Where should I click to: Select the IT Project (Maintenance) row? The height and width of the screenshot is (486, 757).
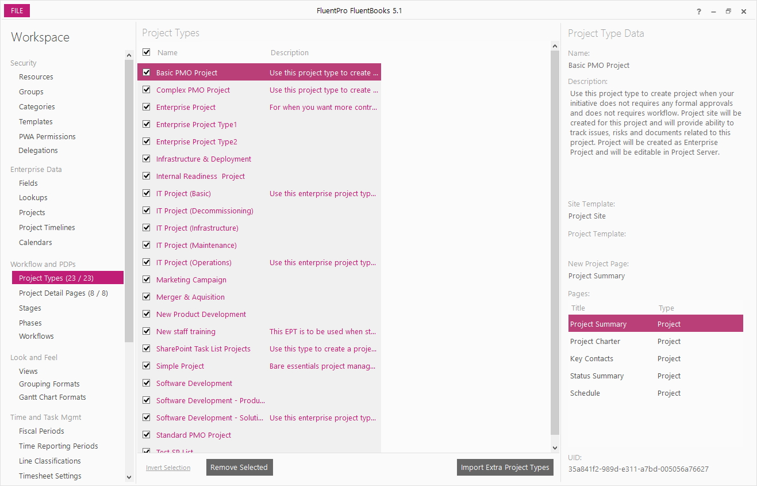pos(259,245)
